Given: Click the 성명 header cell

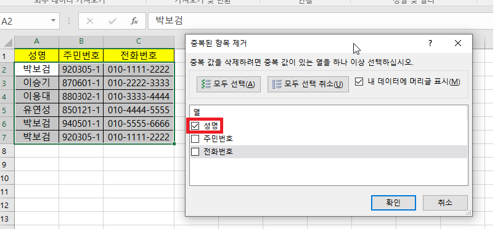Looking at the screenshot, I should 36,55.
